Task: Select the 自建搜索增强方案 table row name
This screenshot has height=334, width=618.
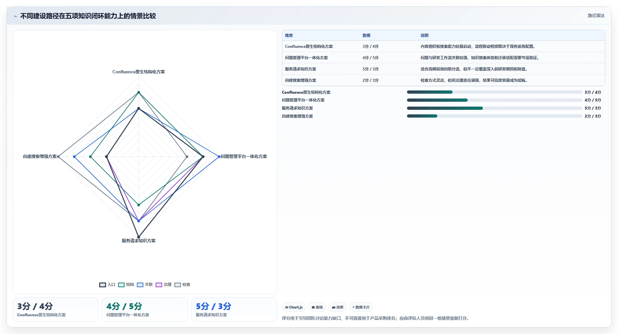Action: click(x=301, y=80)
